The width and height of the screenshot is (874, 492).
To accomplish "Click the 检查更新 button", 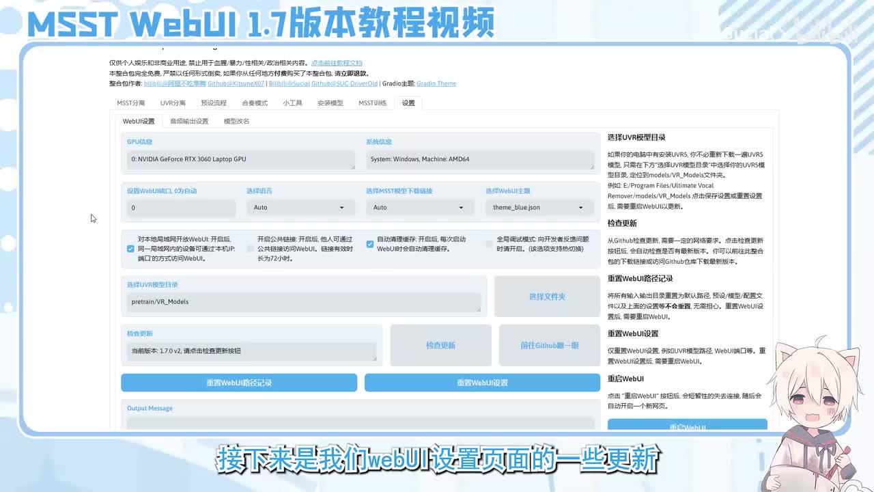I will click(x=440, y=345).
